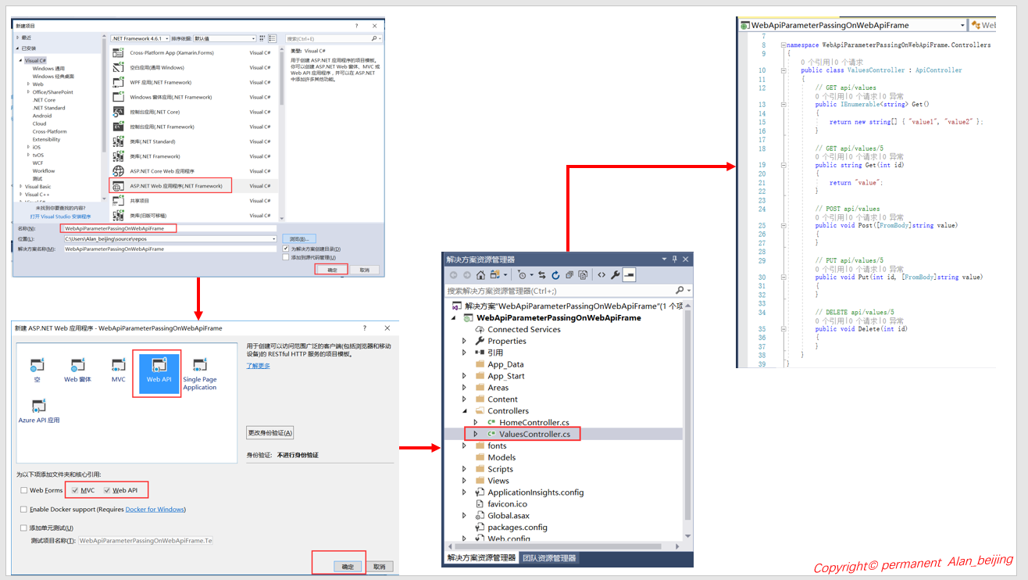Viewport: 1028px width, 580px height.
Task: Click the 搜索解决方案资源管理器 search field
Action: point(559,291)
